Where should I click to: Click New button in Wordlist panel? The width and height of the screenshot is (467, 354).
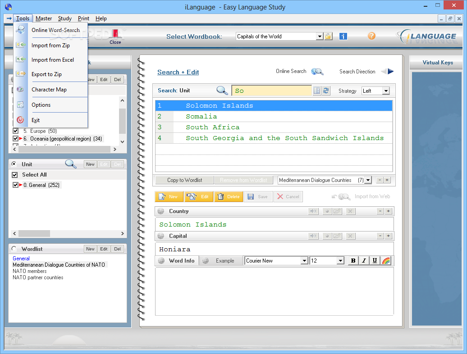(90, 249)
